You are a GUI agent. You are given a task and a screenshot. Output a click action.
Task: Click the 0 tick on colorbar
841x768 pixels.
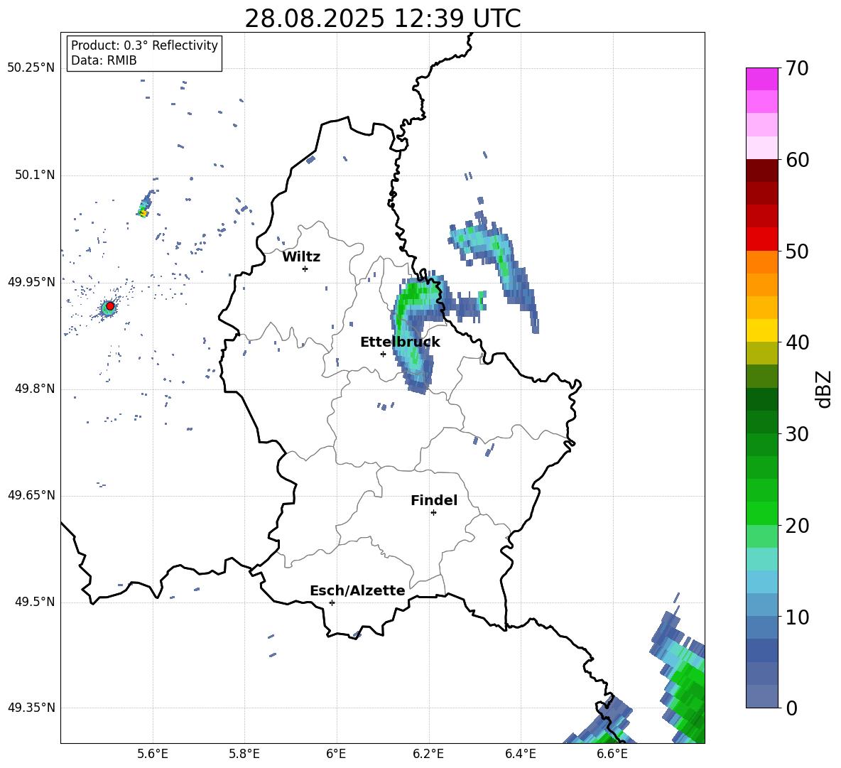point(791,708)
